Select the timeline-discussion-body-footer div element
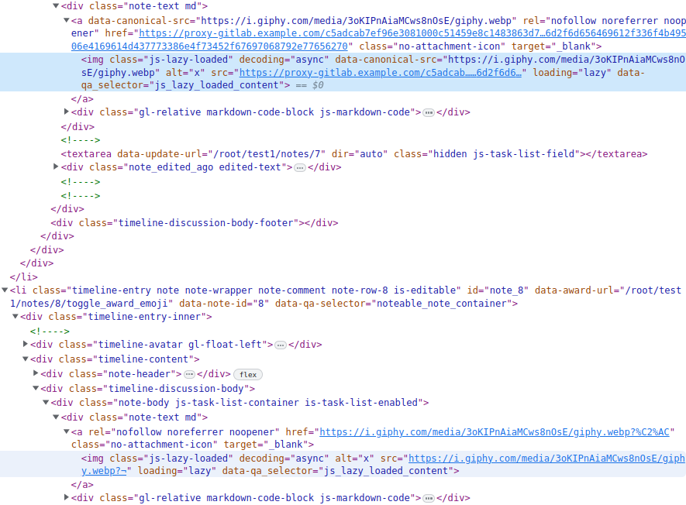The image size is (686, 505). click(x=200, y=223)
